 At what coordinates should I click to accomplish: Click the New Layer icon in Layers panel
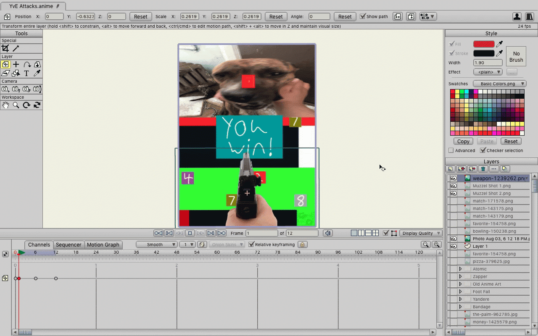click(x=451, y=168)
